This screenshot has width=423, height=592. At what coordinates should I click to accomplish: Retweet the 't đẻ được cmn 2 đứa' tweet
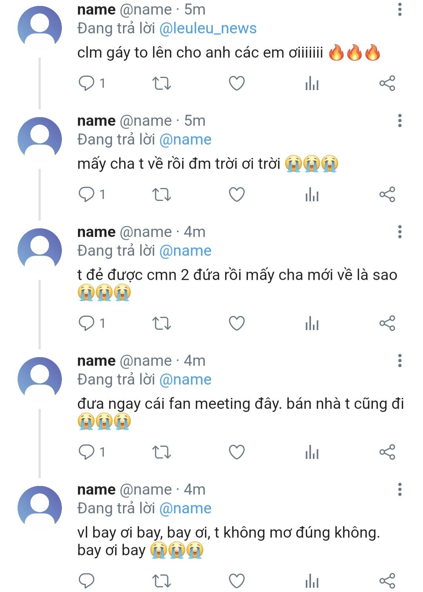pyautogui.click(x=161, y=323)
